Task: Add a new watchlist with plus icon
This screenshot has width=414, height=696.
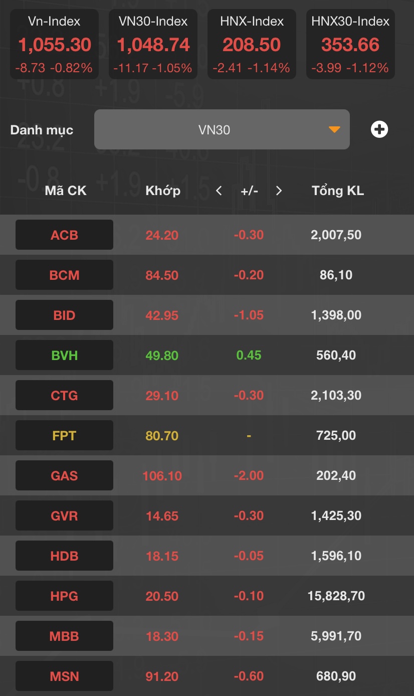Action: point(379,130)
